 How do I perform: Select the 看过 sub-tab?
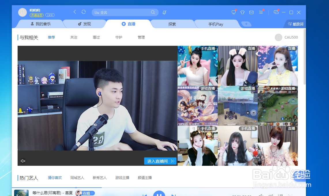tap(96, 37)
